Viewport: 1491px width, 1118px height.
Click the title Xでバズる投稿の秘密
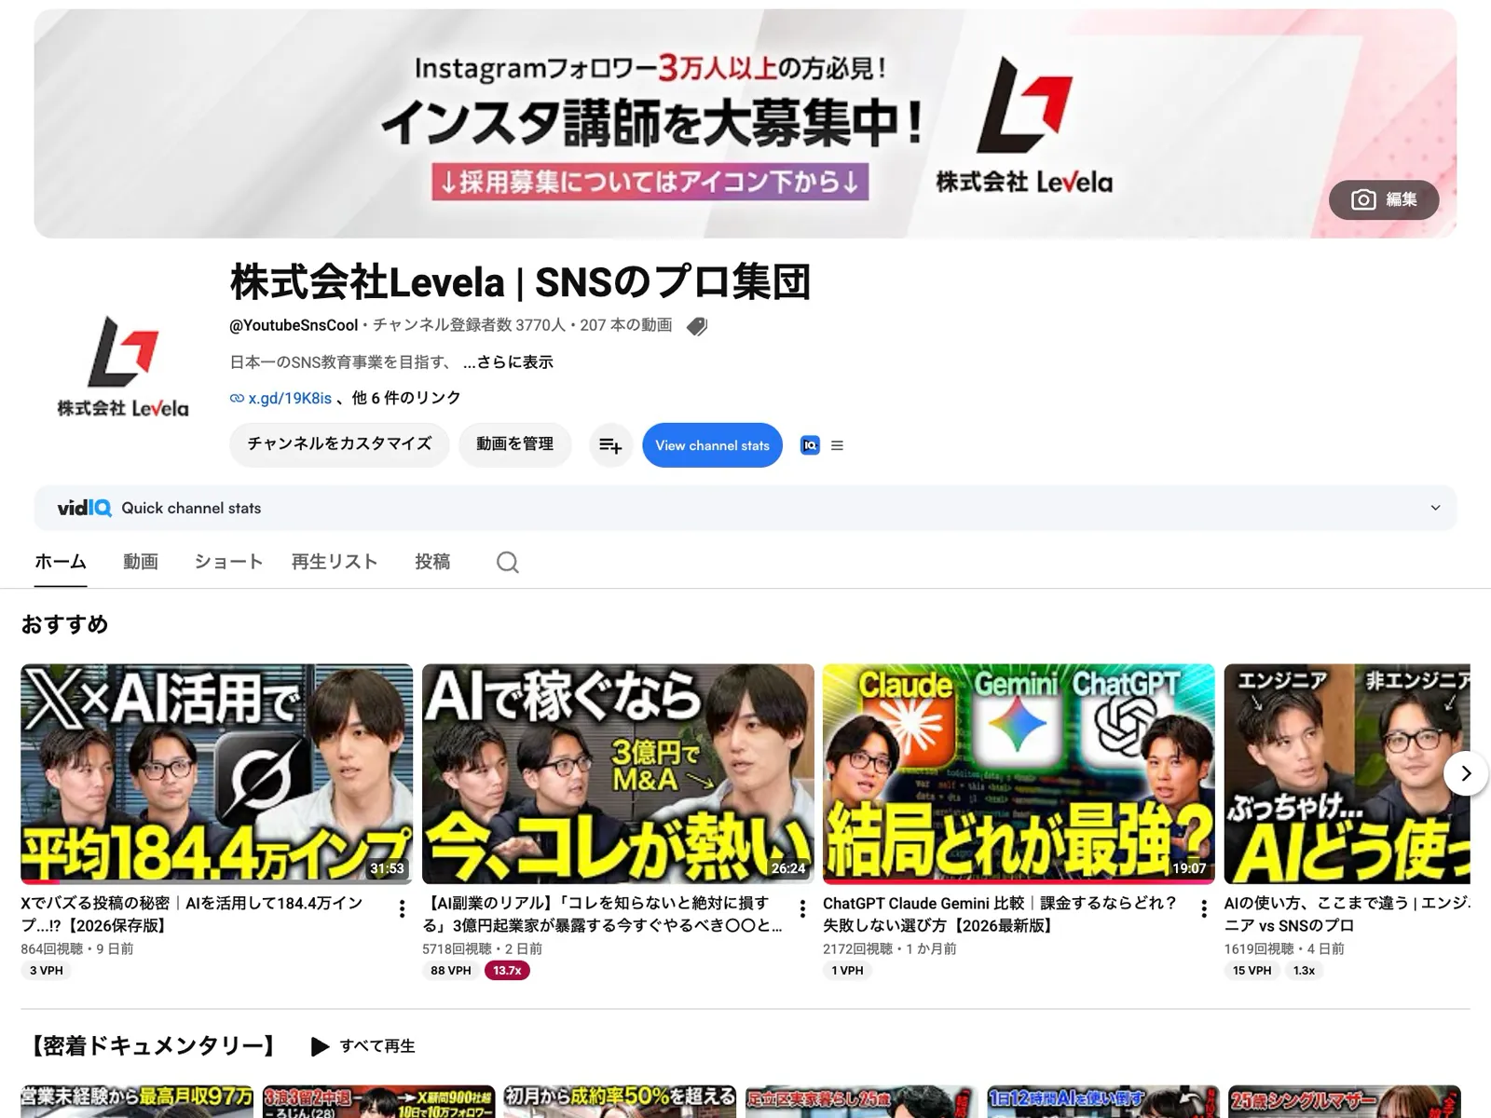click(x=191, y=914)
